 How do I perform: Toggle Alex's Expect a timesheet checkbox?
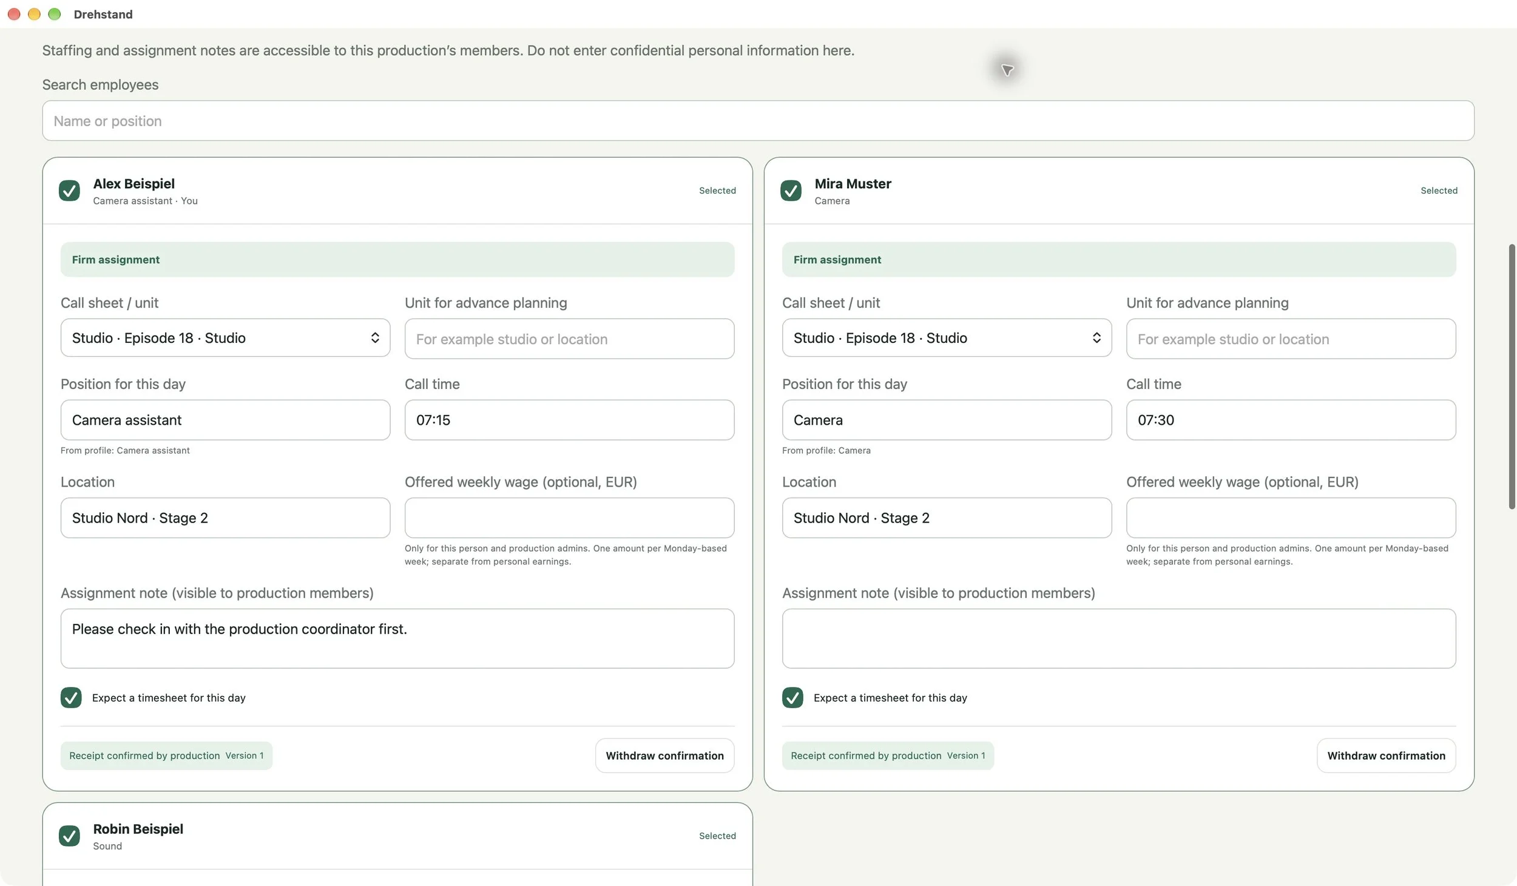tap(71, 698)
